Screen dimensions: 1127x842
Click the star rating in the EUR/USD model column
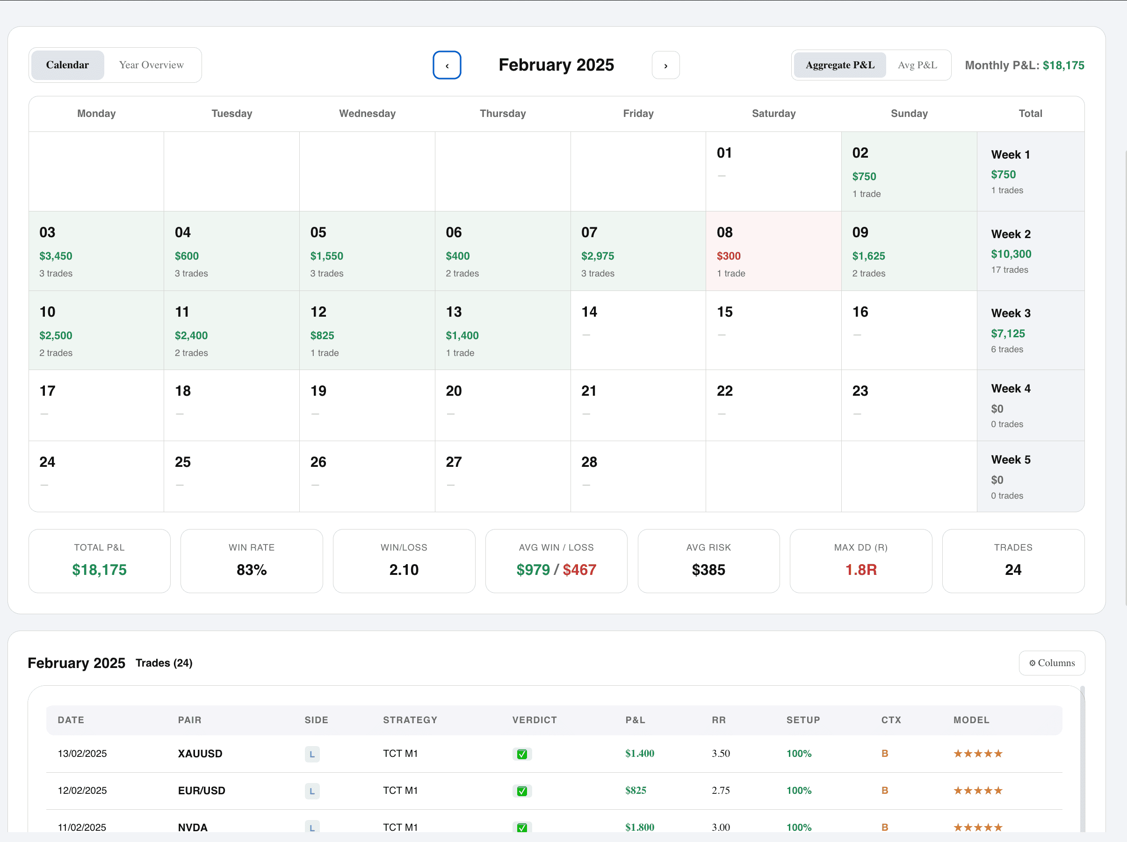[977, 790]
